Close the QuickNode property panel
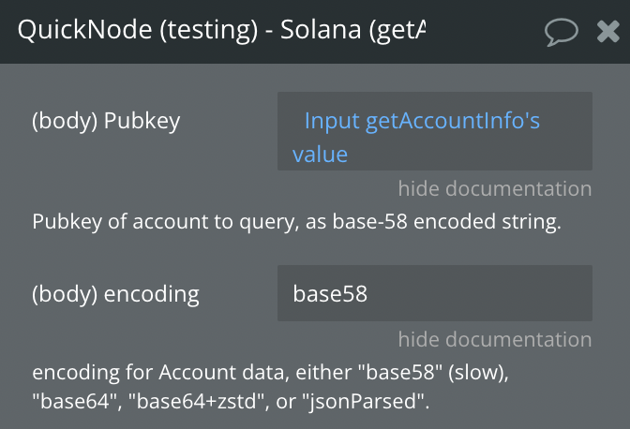Screen dimensions: 630x429 click(607, 32)
